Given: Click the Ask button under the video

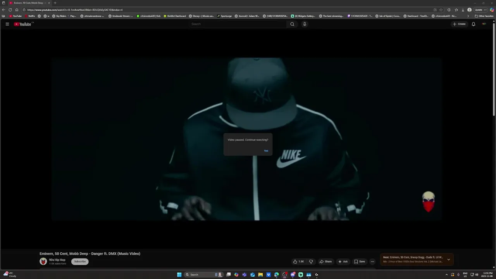Looking at the screenshot, I should 343,262.
